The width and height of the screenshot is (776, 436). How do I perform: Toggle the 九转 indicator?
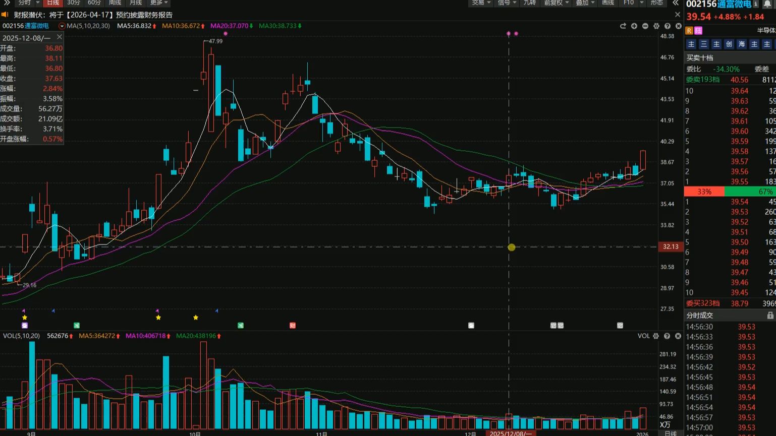[x=529, y=3]
